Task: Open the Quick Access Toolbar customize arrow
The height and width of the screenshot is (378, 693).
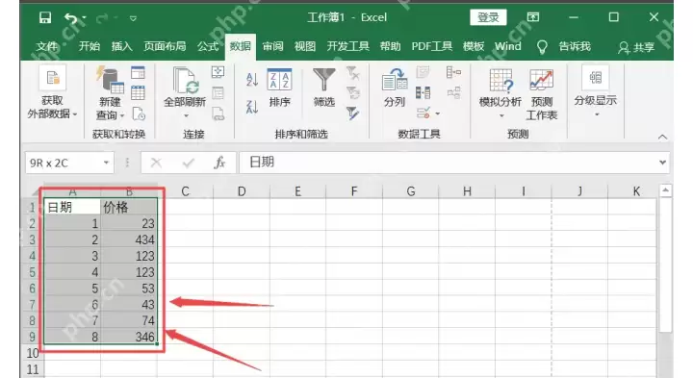Action: [133, 18]
